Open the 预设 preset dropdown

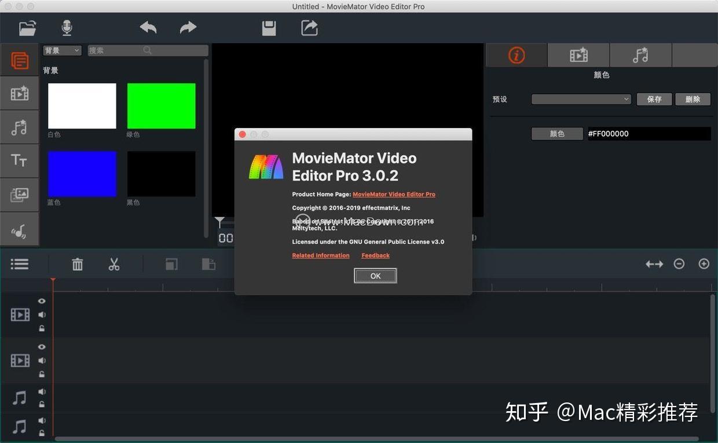tap(581, 99)
